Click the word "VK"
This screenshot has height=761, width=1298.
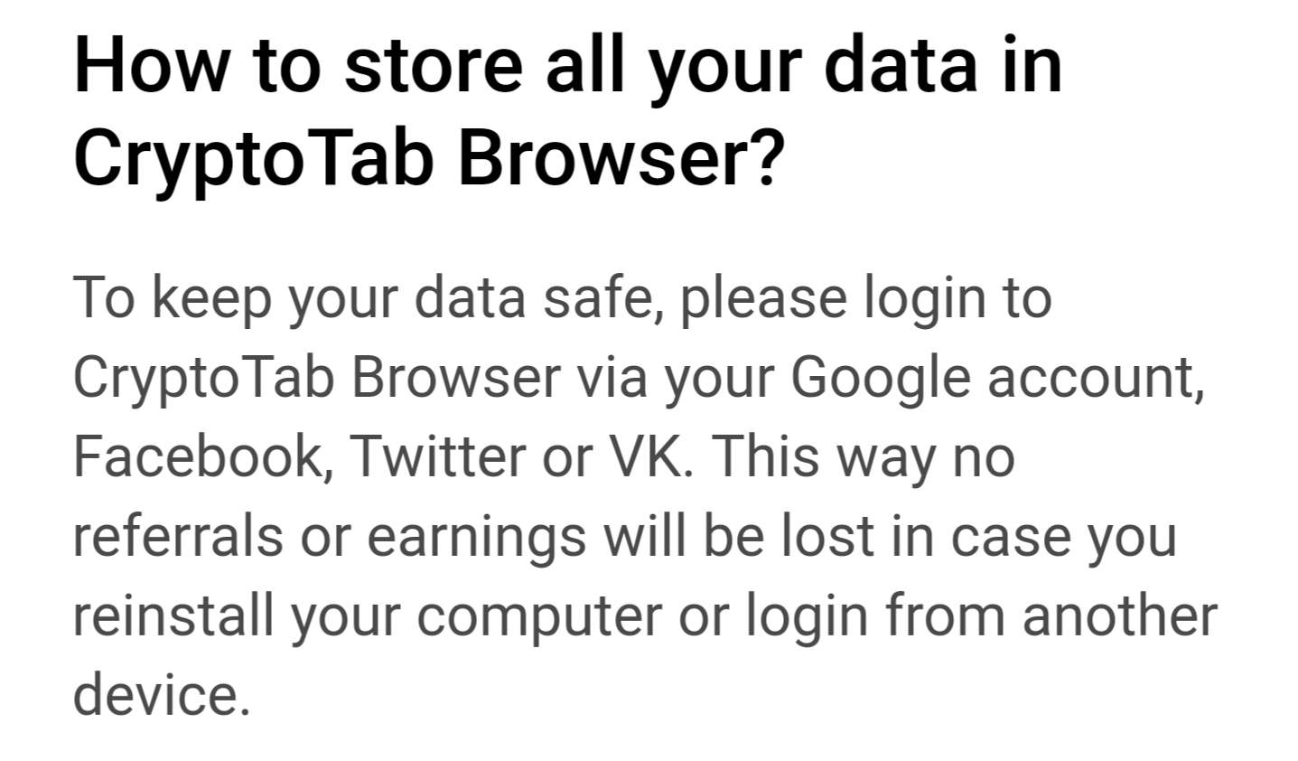649,456
